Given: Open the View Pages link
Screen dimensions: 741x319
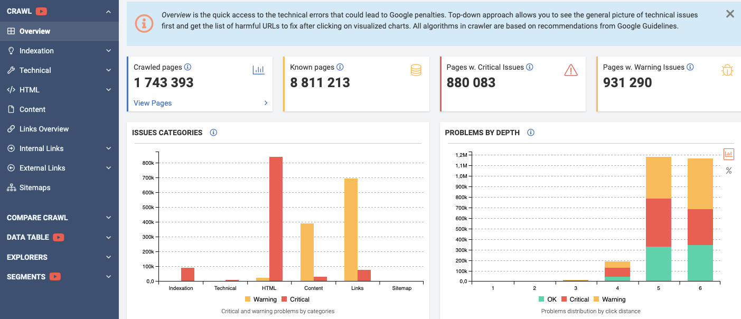Looking at the screenshot, I should tap(153, 103).
